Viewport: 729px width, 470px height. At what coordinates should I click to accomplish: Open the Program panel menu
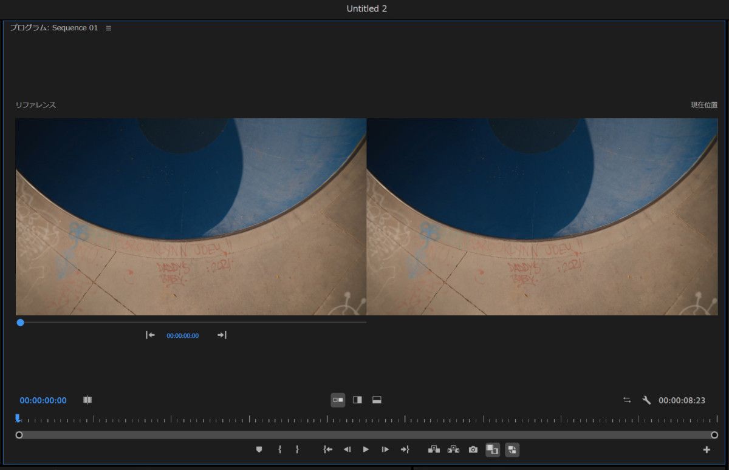coord(108,27)
